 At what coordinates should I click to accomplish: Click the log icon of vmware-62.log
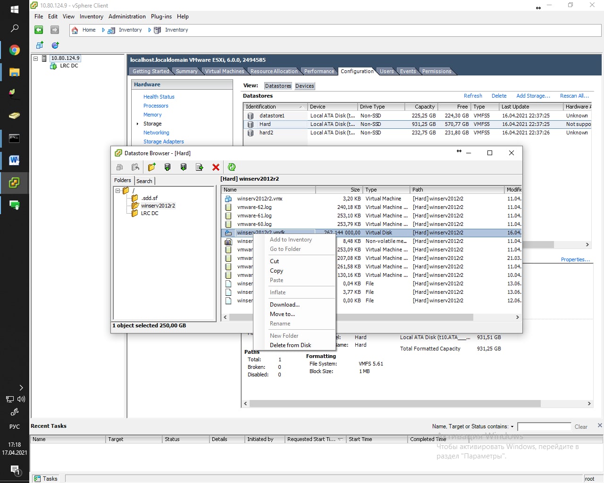(228, 208)
